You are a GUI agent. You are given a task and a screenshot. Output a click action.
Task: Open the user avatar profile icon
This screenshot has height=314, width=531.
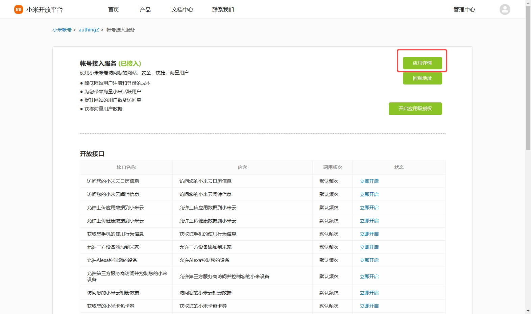(x=505, y=9)
